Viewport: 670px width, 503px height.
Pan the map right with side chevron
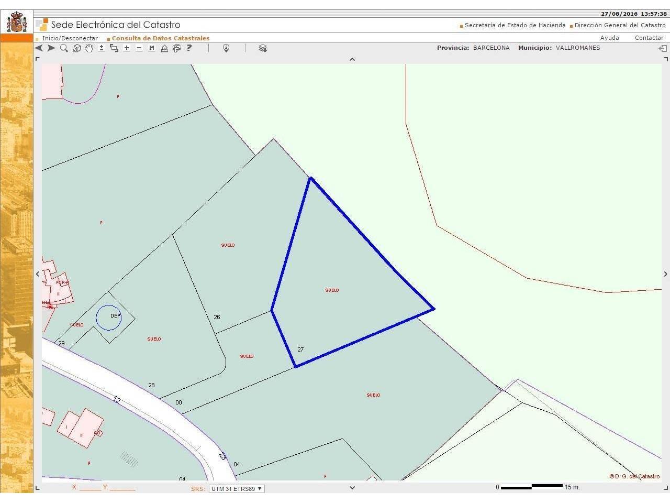click(666, 274)
